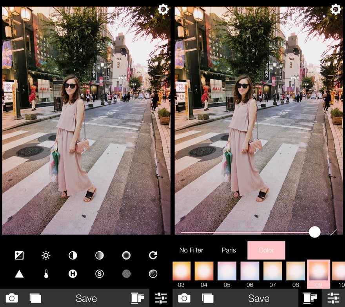Click the filter intensity slider handle
This screenshot has height=307, width=345.
click(x=314, y=232)
